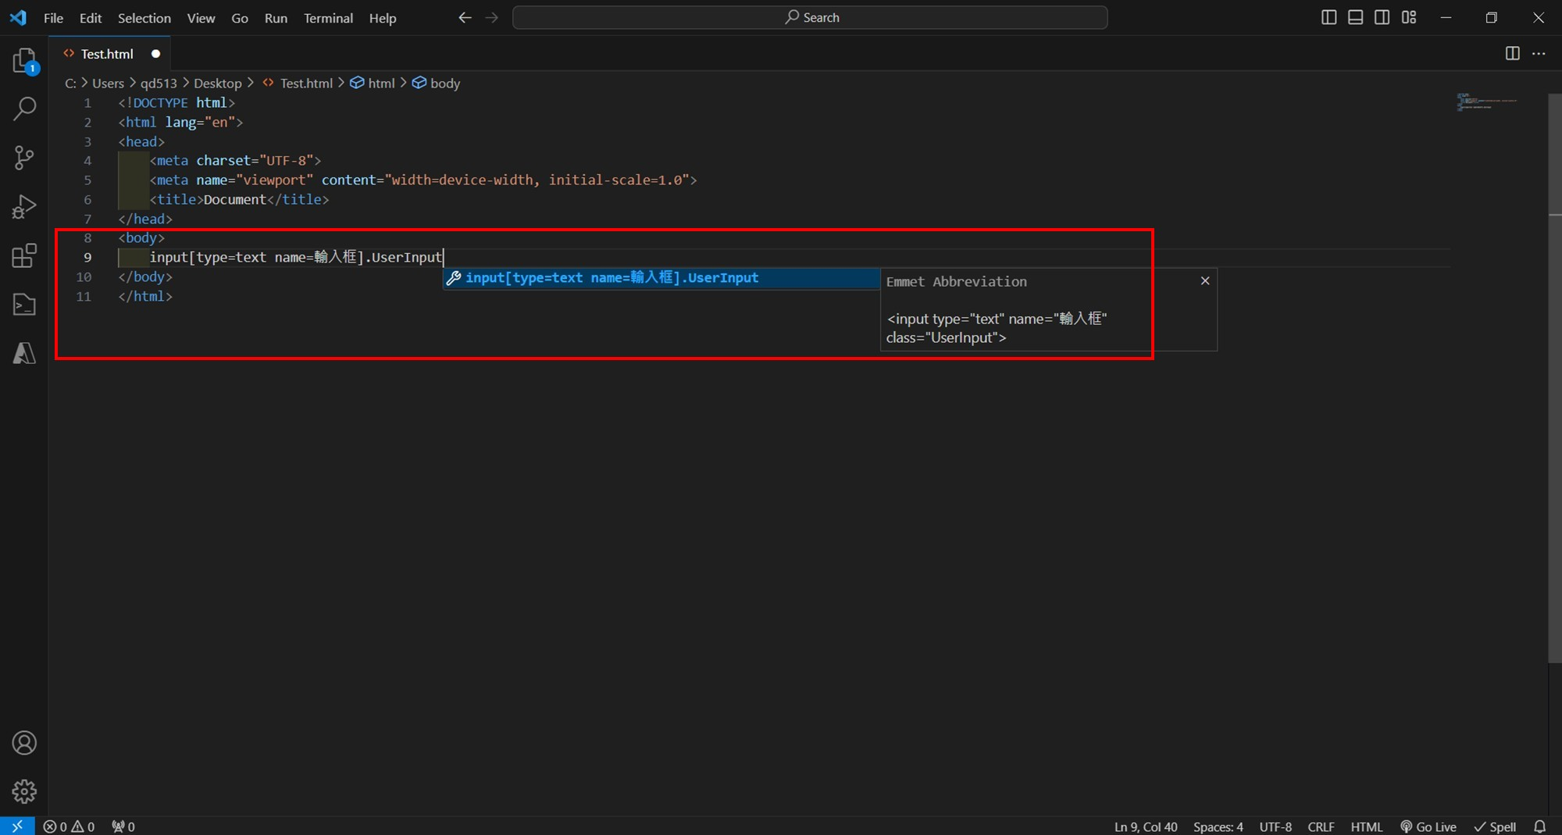Screen dimensions: 1562x835
Task: Open the Search view in activity bar
Action: pyautogui.click(x=24, y=109)
